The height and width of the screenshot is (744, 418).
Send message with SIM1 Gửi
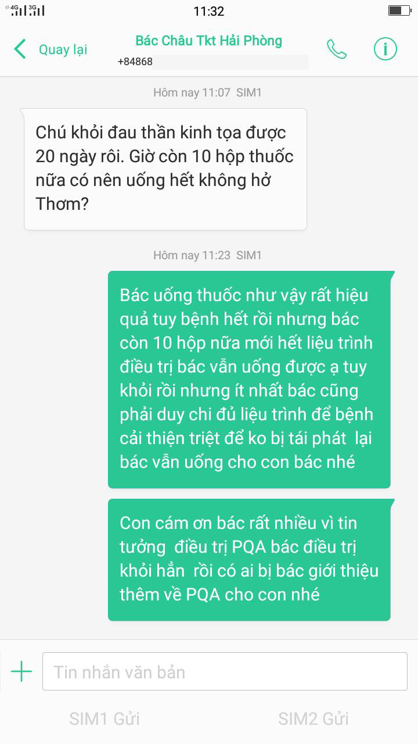105,718
